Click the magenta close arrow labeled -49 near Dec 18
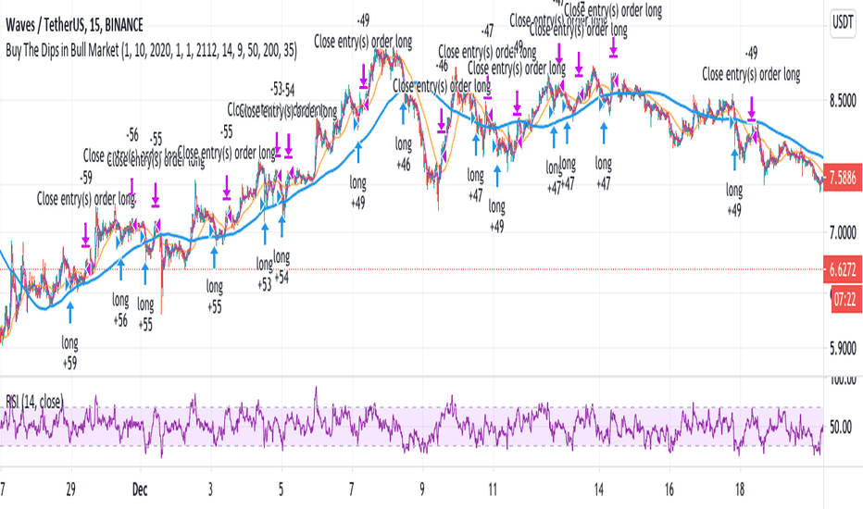 (751, 108)
